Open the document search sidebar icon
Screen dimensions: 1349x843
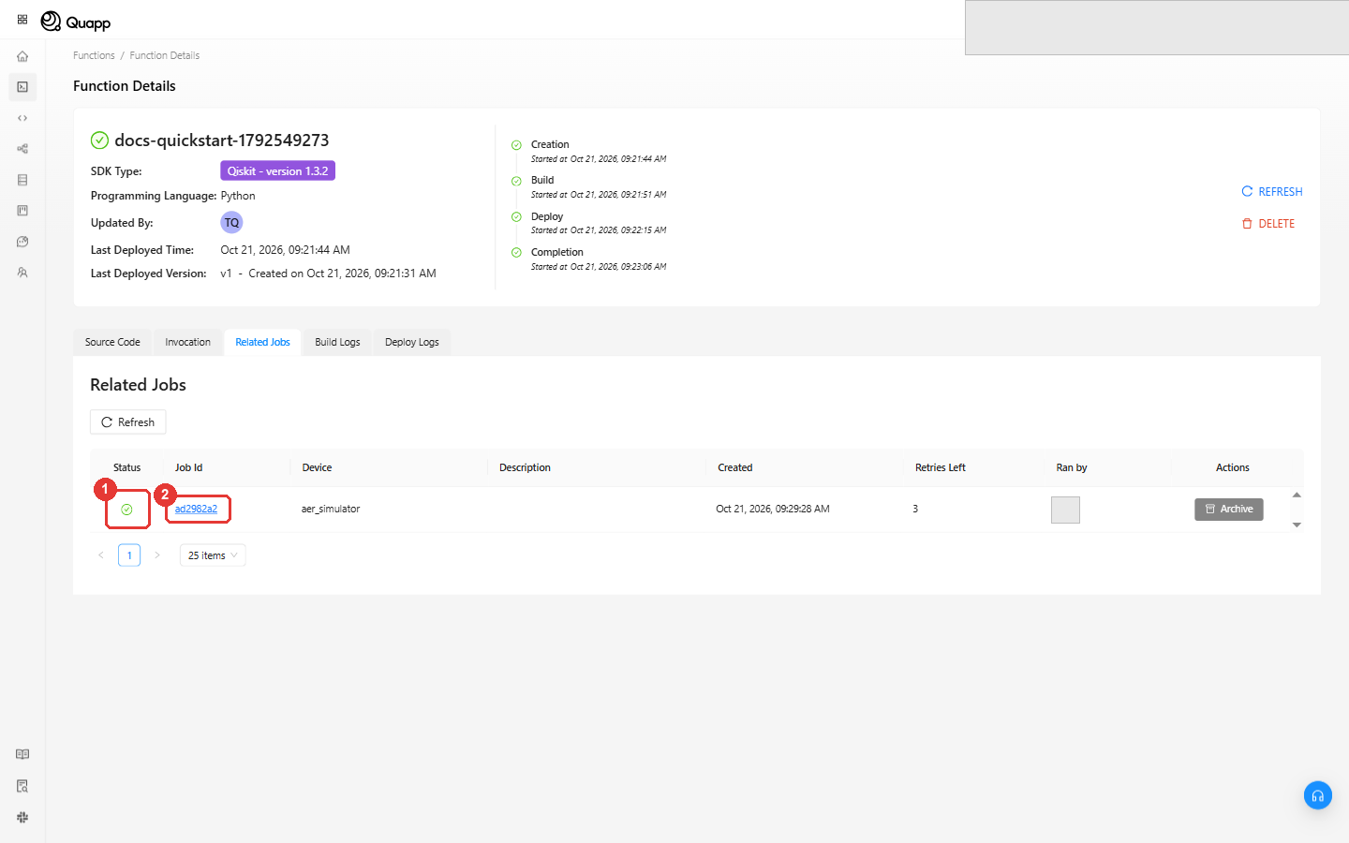tap(22, 786)
